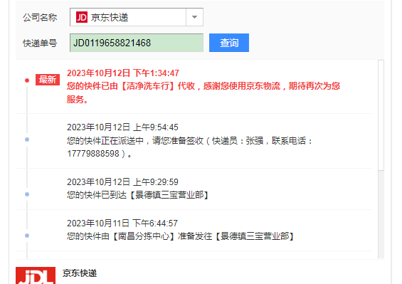This screenshot has width=402, height=284.
Task: Click the red timeline dot for latest entry
Action: tap(27, 80)
